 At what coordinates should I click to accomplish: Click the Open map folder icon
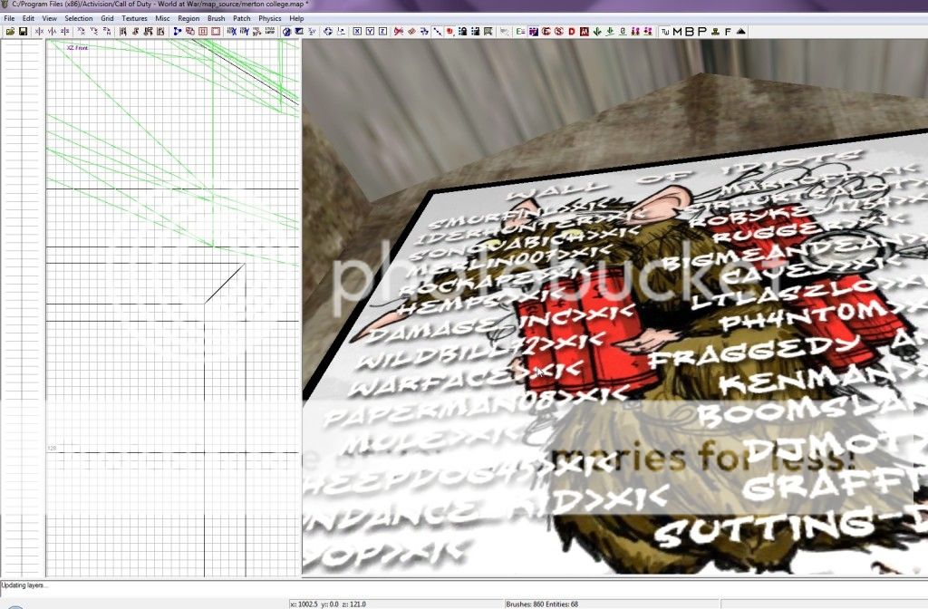[x=10, y=32]
